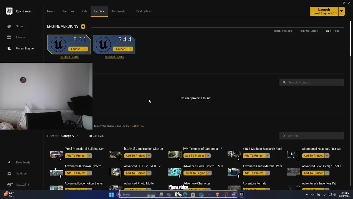The image size is (353, 199).
Task: Open the GitHub Source link
Action: 283,31
